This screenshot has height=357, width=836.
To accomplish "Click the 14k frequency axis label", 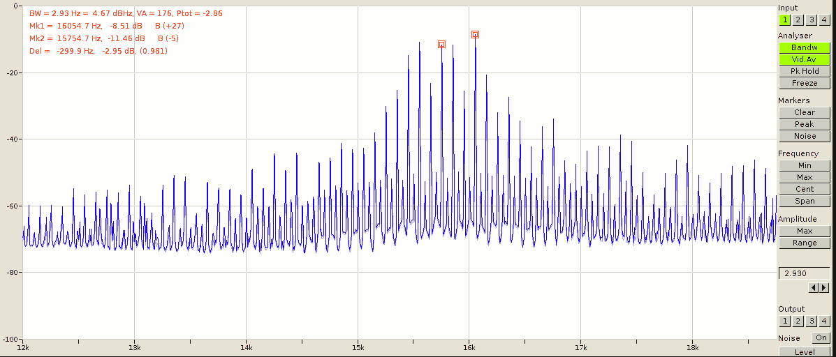I will (x=246, y=347).
